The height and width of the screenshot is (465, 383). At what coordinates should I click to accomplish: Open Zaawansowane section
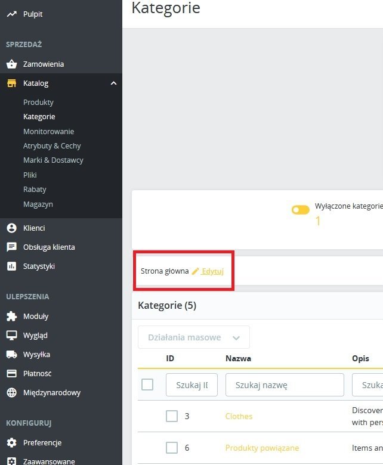click(49, 461)
